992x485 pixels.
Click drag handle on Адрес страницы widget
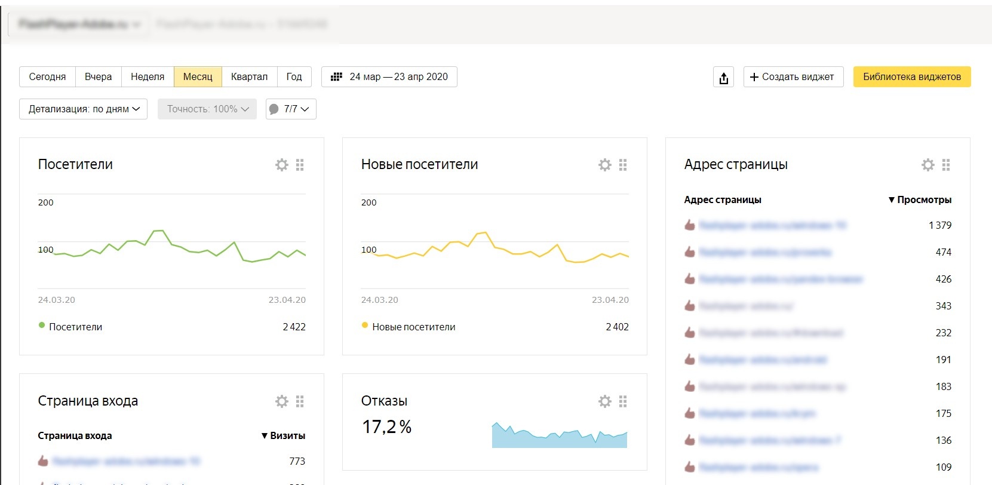tap(946, 165)
